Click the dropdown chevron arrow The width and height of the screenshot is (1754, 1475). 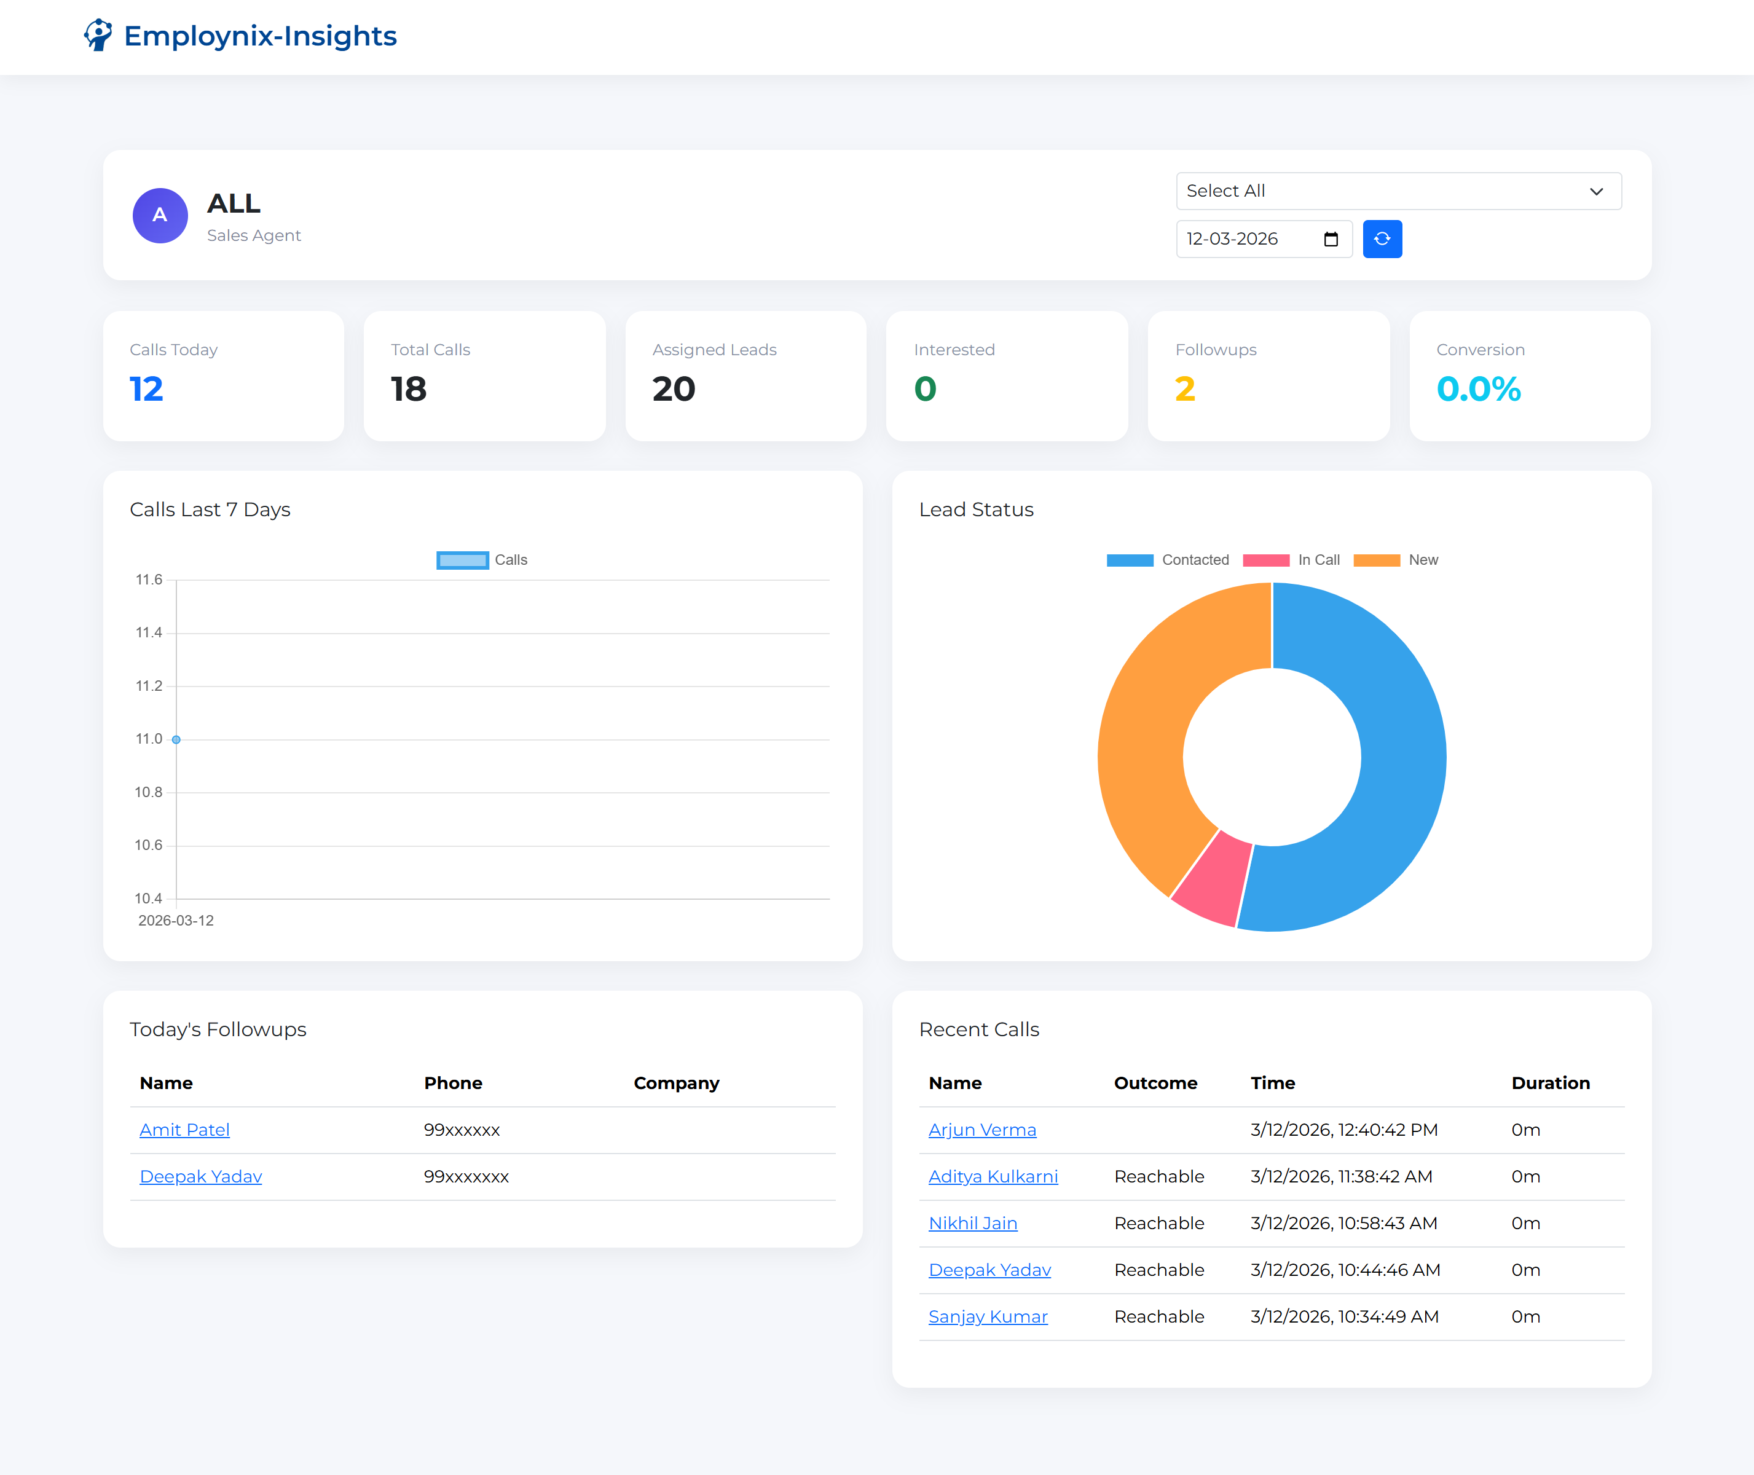[1596, 192]
